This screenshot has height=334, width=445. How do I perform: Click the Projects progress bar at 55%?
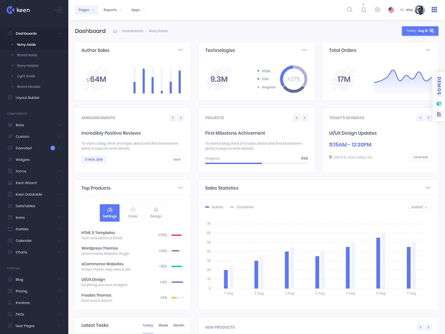(256, 163)
